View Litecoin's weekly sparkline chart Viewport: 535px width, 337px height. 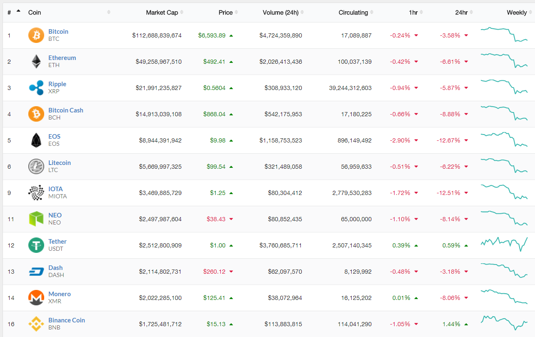[504, 166]
